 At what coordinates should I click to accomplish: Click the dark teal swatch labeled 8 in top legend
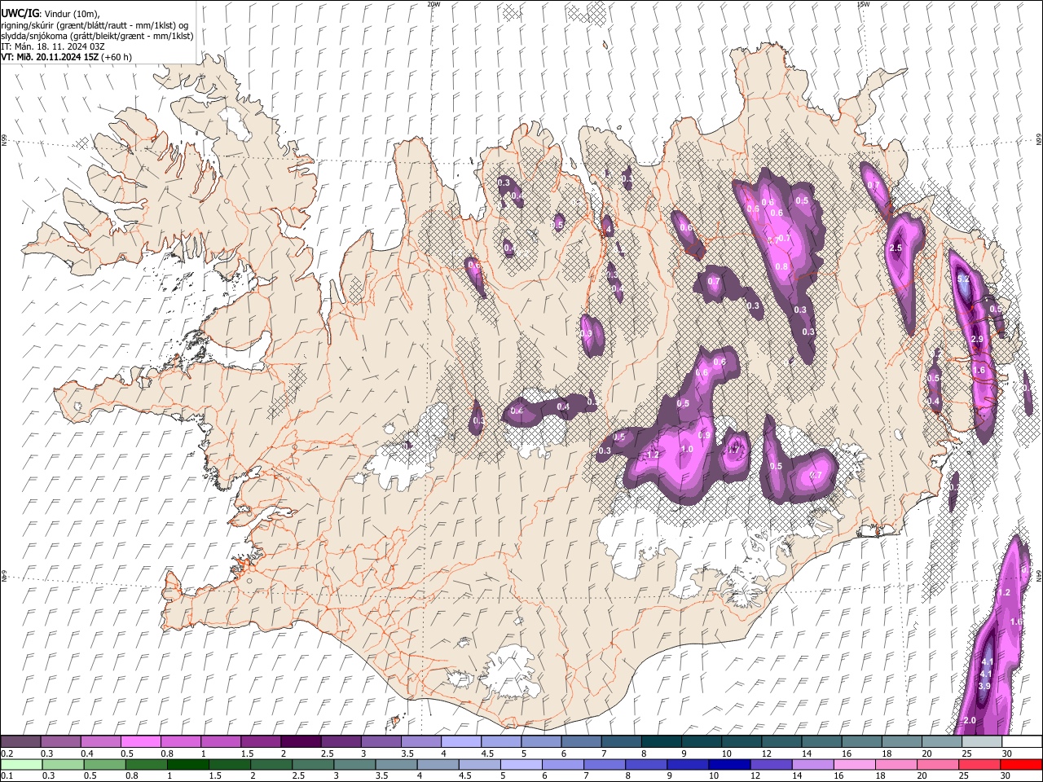[x=662, y=741]
